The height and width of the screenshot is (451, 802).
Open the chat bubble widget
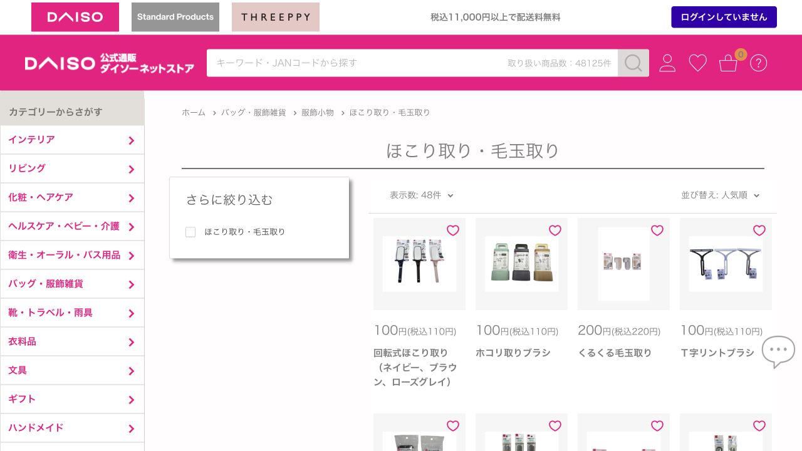click(778, 352)
